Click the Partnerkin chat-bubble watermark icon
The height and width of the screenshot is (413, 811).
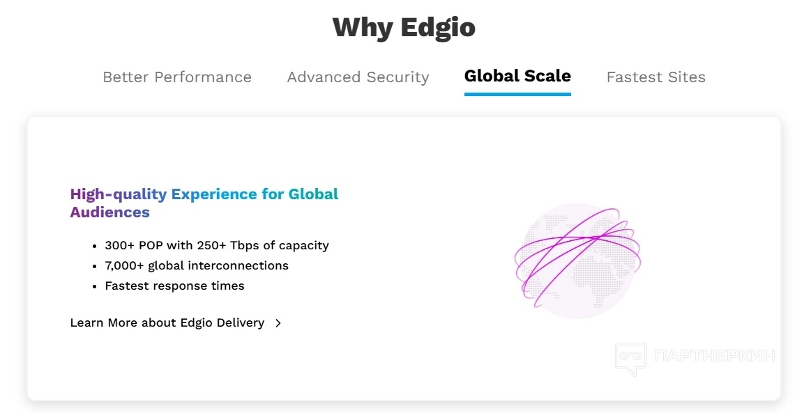click(630, 359)
